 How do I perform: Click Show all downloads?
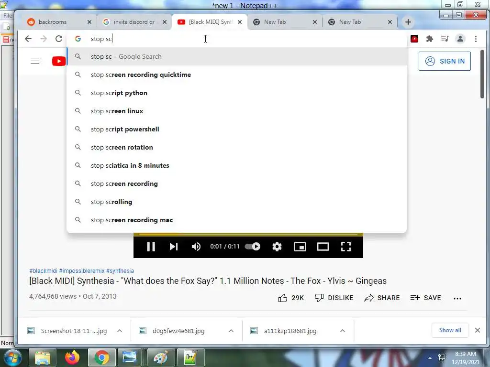(x=450, y=330)
